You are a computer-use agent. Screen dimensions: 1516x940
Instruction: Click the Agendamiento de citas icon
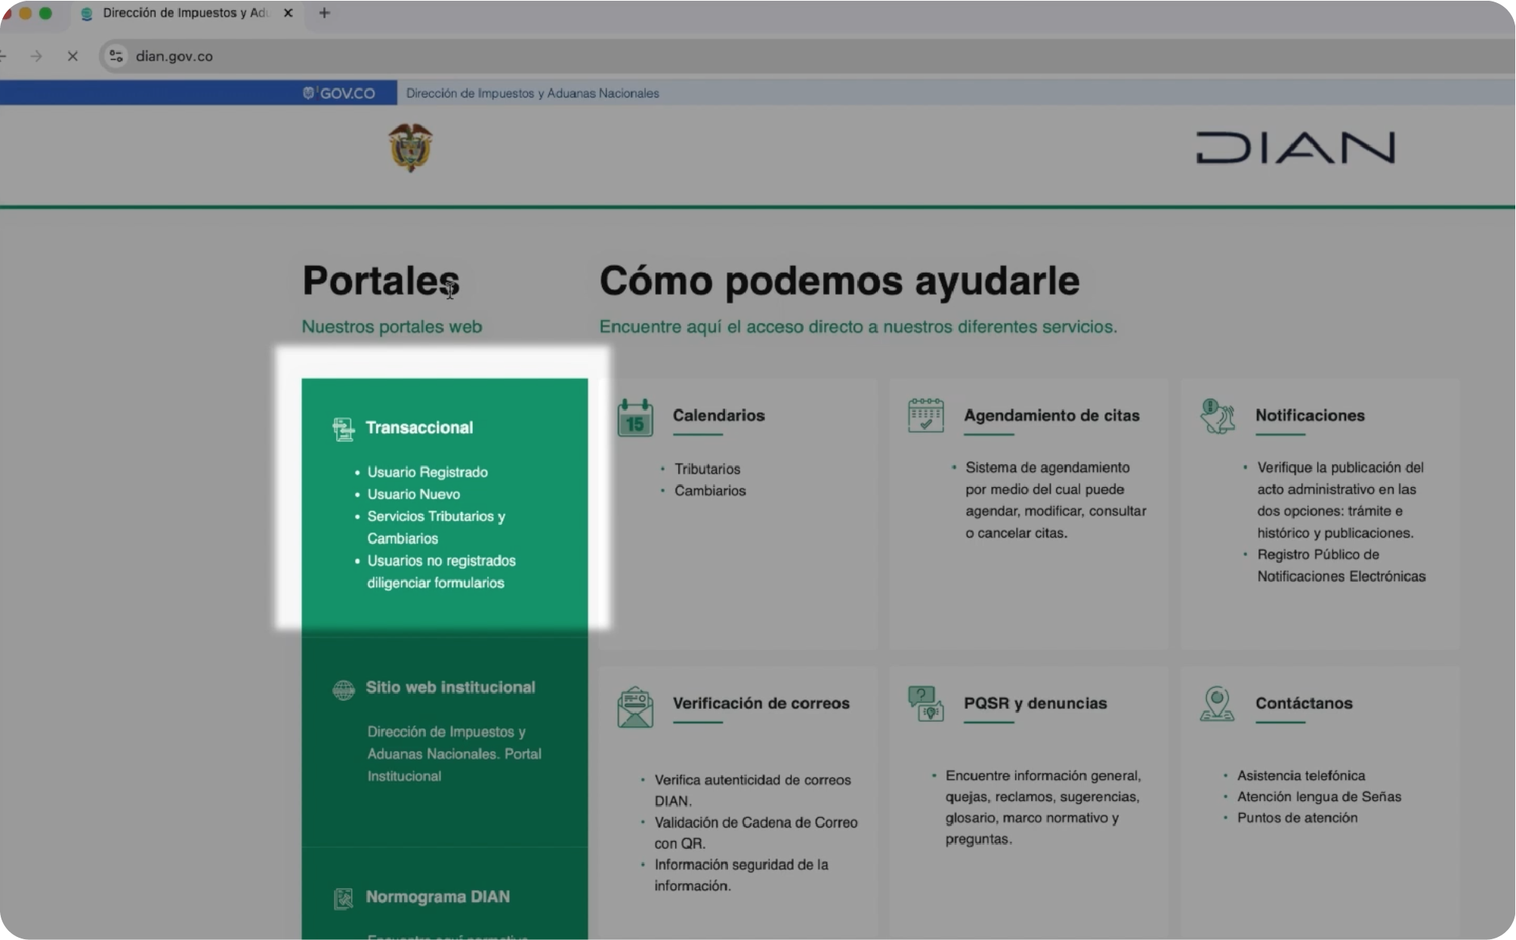point(925,415)
